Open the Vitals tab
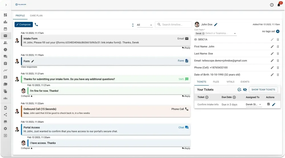The height and width of the screenshot is (158, 285). tap(231, 82)
